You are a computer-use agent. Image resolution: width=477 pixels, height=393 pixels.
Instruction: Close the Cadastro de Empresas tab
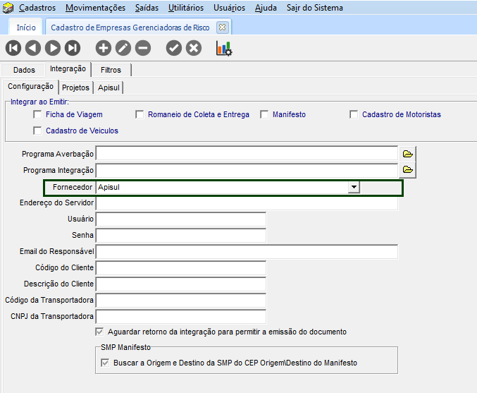click(222, 28)
